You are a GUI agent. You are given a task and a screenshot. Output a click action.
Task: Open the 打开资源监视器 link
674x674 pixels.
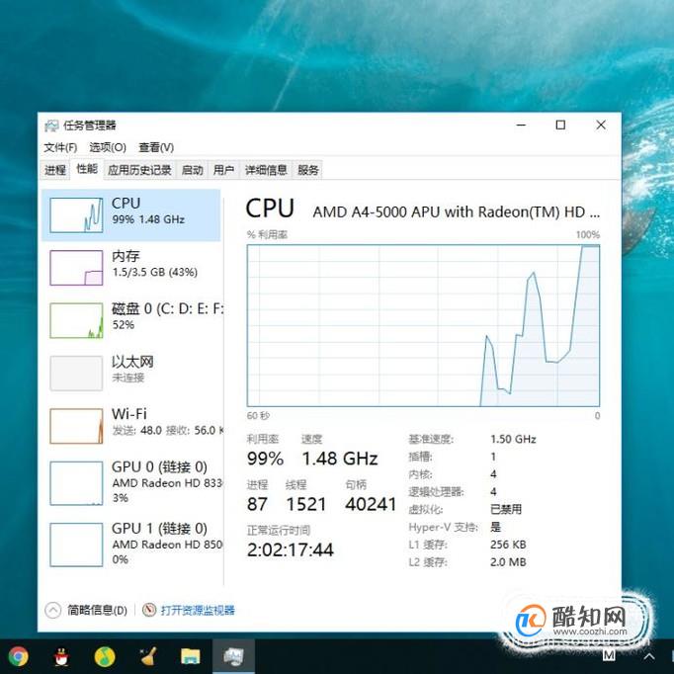click(198, 611)
